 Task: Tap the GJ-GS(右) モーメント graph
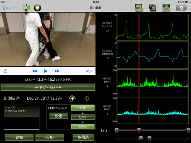[153, 27]
